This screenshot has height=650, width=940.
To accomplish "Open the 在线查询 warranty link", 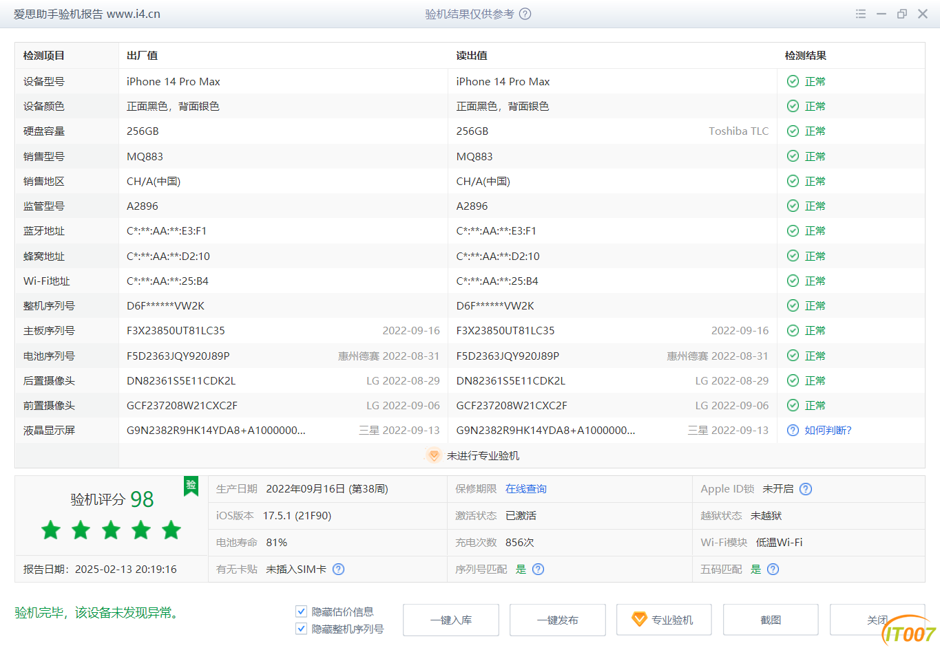I will 526,489.
